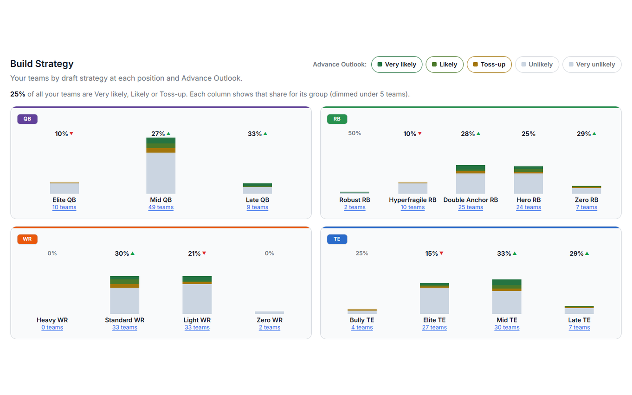Open the 27 teams link under Elite TE
Viewport: 632px width, 395px height.
pyautogui.click(x=434, y=328)
